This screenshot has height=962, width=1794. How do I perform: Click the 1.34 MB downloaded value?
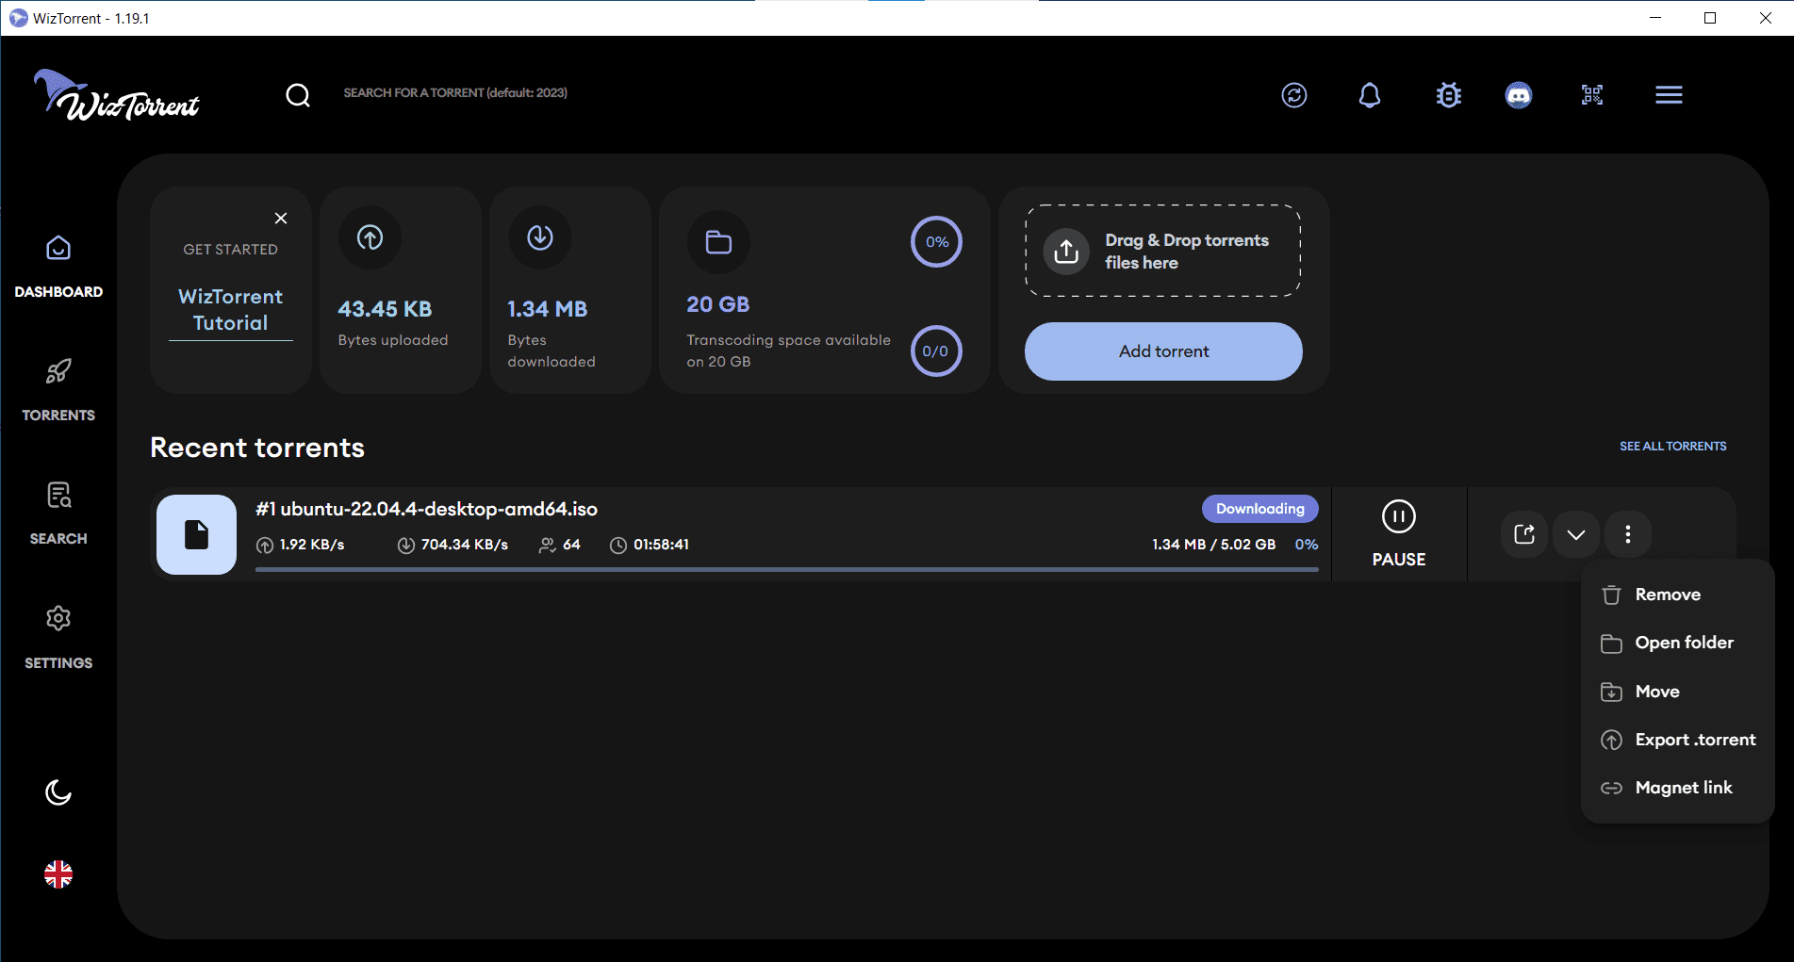point(547,309)
